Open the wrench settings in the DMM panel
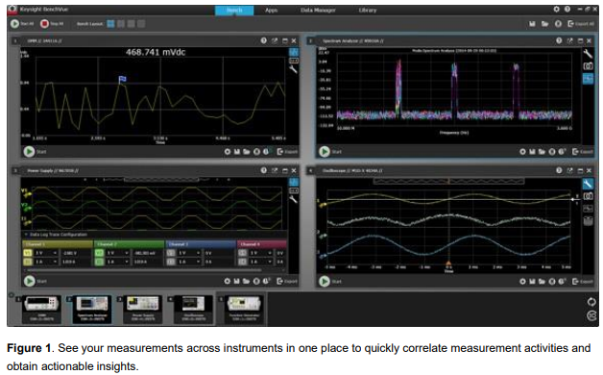Viewport: 603px width, 375px height. point(293,69)
